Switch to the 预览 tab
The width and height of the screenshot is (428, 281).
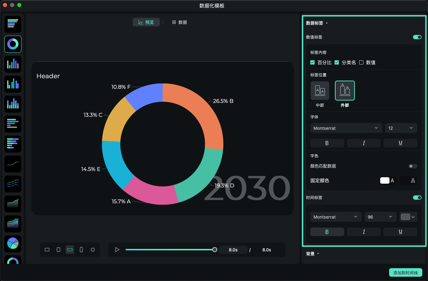click(146, 22)
